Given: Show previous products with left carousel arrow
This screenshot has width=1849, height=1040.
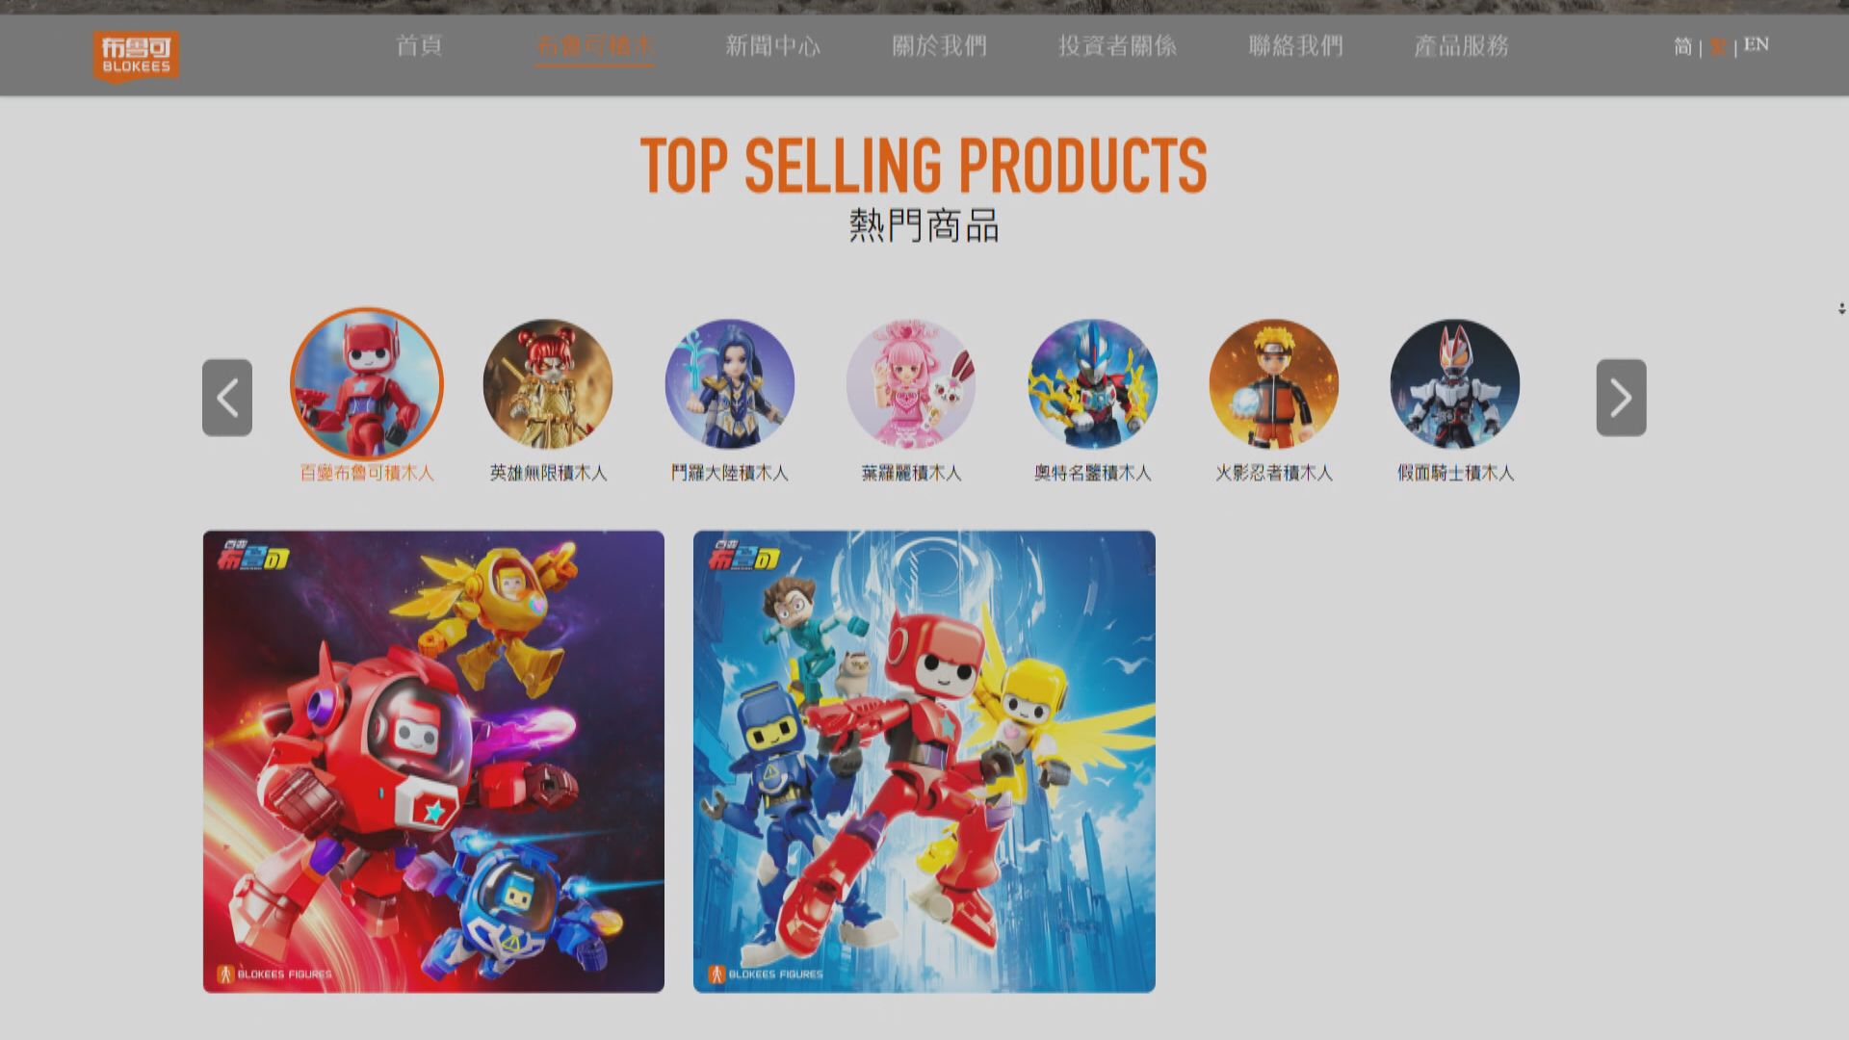Looking at the screenshot, I should click(227, 398).
